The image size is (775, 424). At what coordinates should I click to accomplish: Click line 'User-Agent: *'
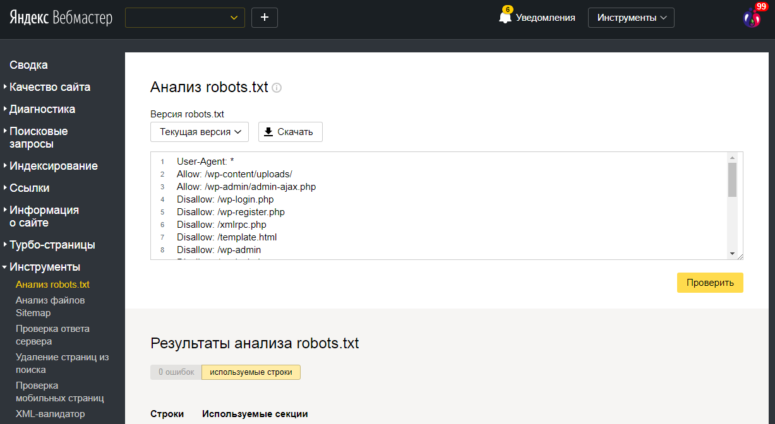coord(205,162)
